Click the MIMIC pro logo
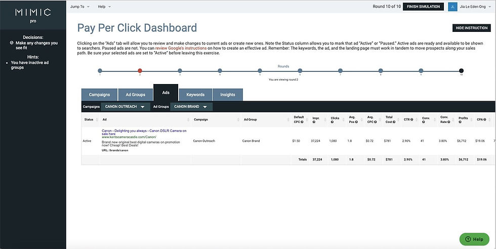Viewport: 496px width, 249px height. click(x=33, y=15)
